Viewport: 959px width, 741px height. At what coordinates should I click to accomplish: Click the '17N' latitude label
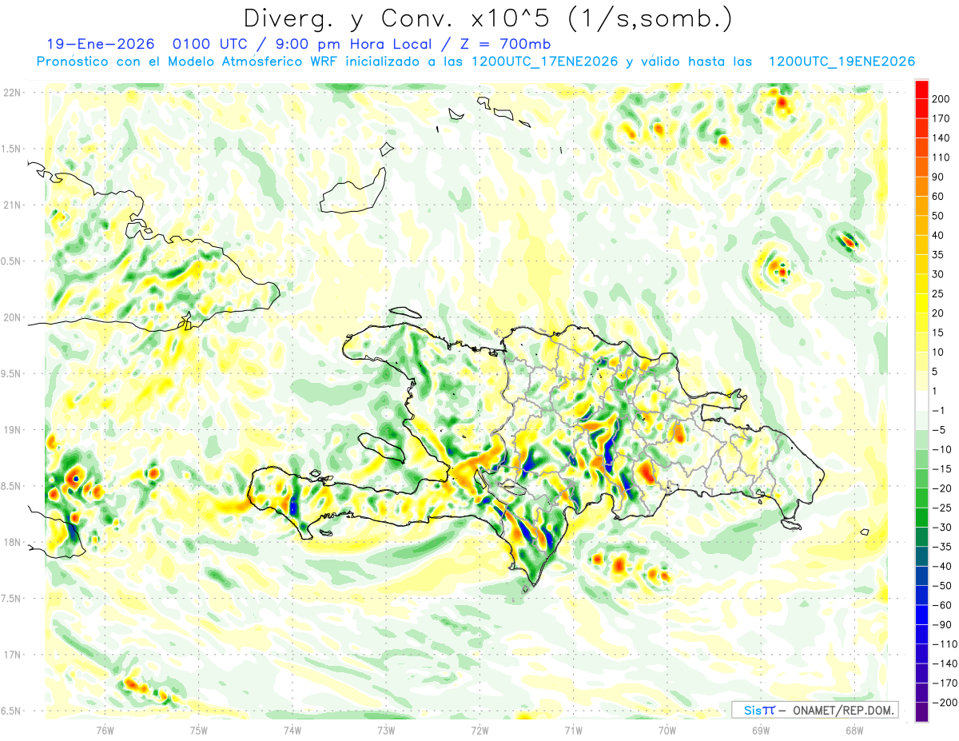point(11,655)
